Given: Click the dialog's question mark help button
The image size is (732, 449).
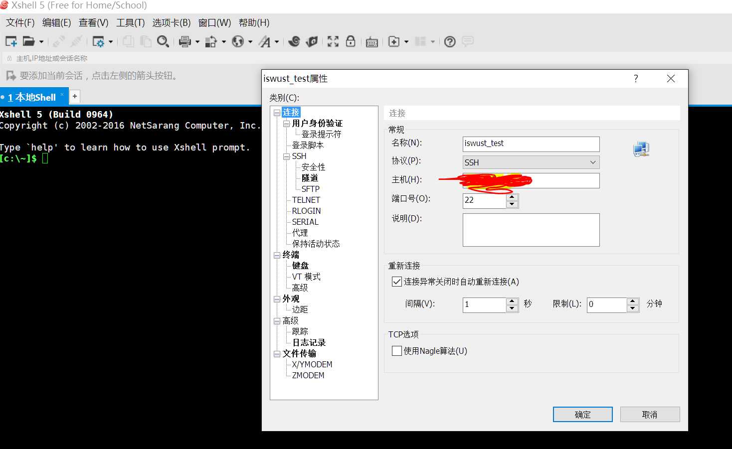Looking at the screenshot, I should click(636, 78).
